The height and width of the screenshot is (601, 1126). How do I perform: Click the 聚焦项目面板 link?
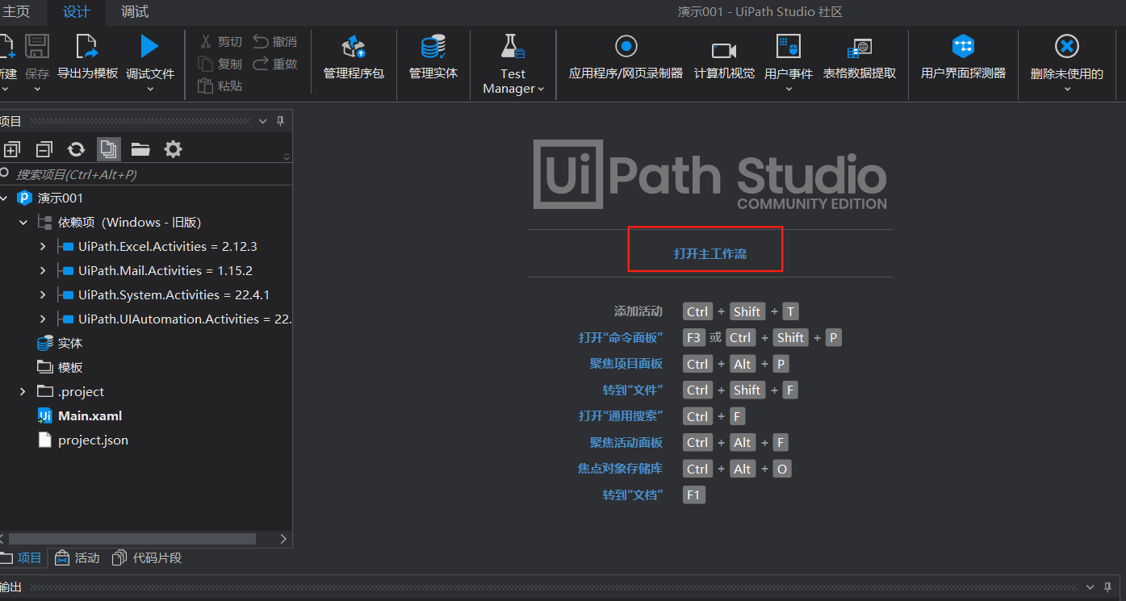point(626,364)
